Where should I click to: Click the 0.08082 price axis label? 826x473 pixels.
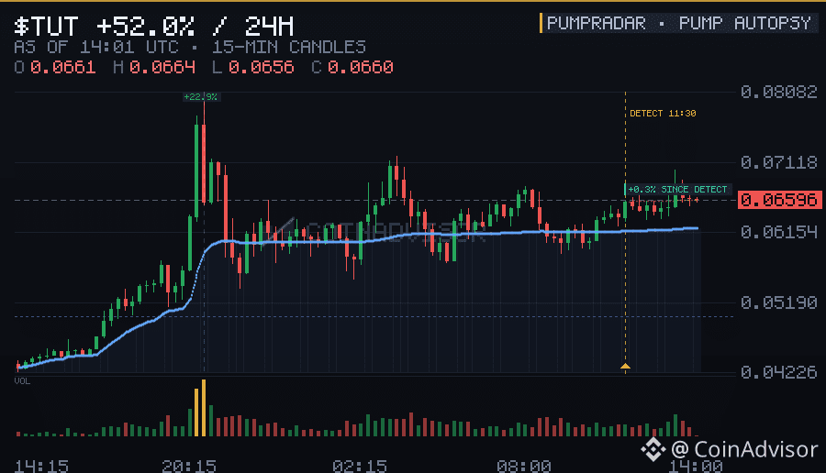point(778,92)
